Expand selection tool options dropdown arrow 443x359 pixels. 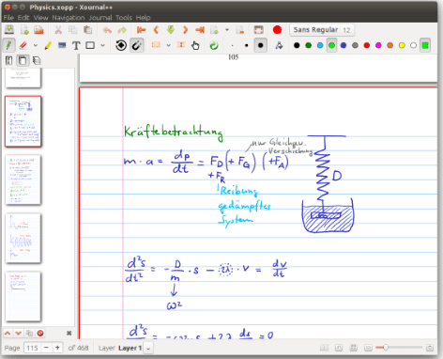169,46
